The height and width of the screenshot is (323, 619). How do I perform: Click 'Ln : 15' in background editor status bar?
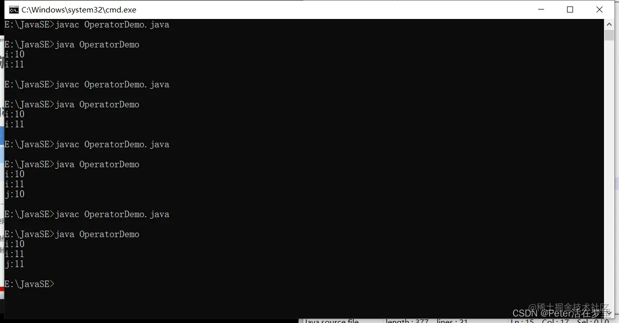(x=522, y=321)
